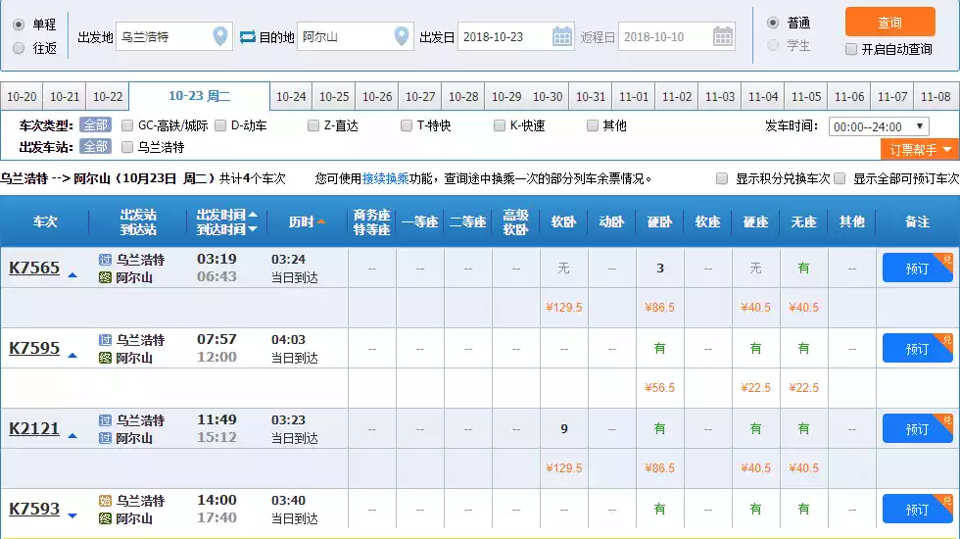This screenshot has width=960, height=539.
Task: Expand stops arrow next to K7565
Action: tap(72, 275)
